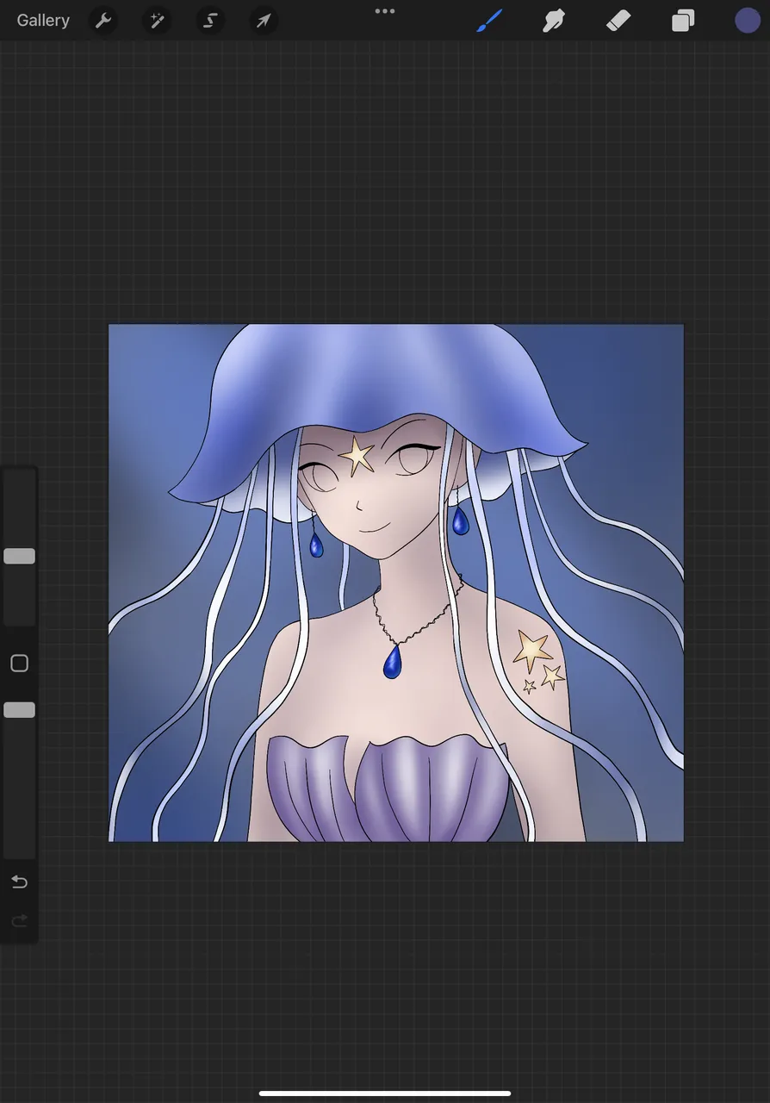Open the Actions wrench menu

pyautogui.click(x=103, y=20)
